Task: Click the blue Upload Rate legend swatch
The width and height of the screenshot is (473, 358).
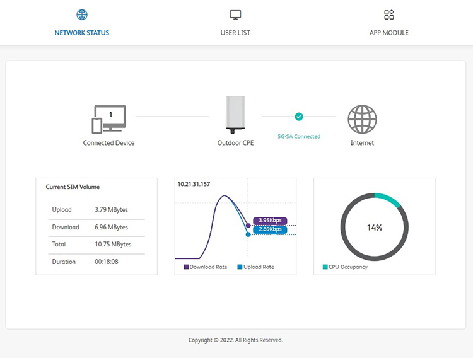Action: pos(240,267)
